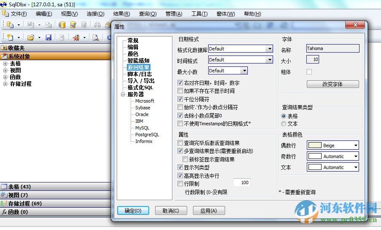Click the greyed-out close document icon
The image size is (381, 230).
click(x=62, y=37)
